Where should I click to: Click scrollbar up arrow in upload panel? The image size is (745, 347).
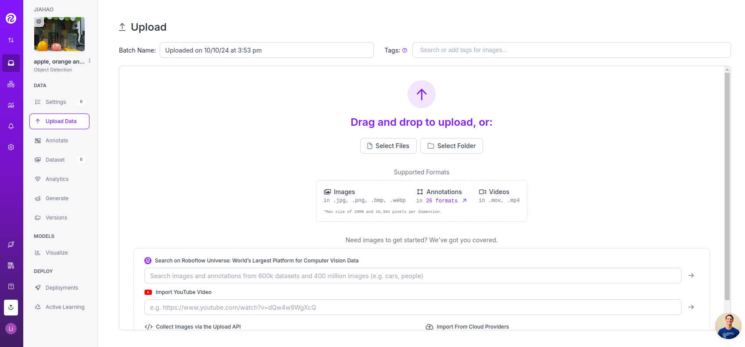click(x=727, y=69)
